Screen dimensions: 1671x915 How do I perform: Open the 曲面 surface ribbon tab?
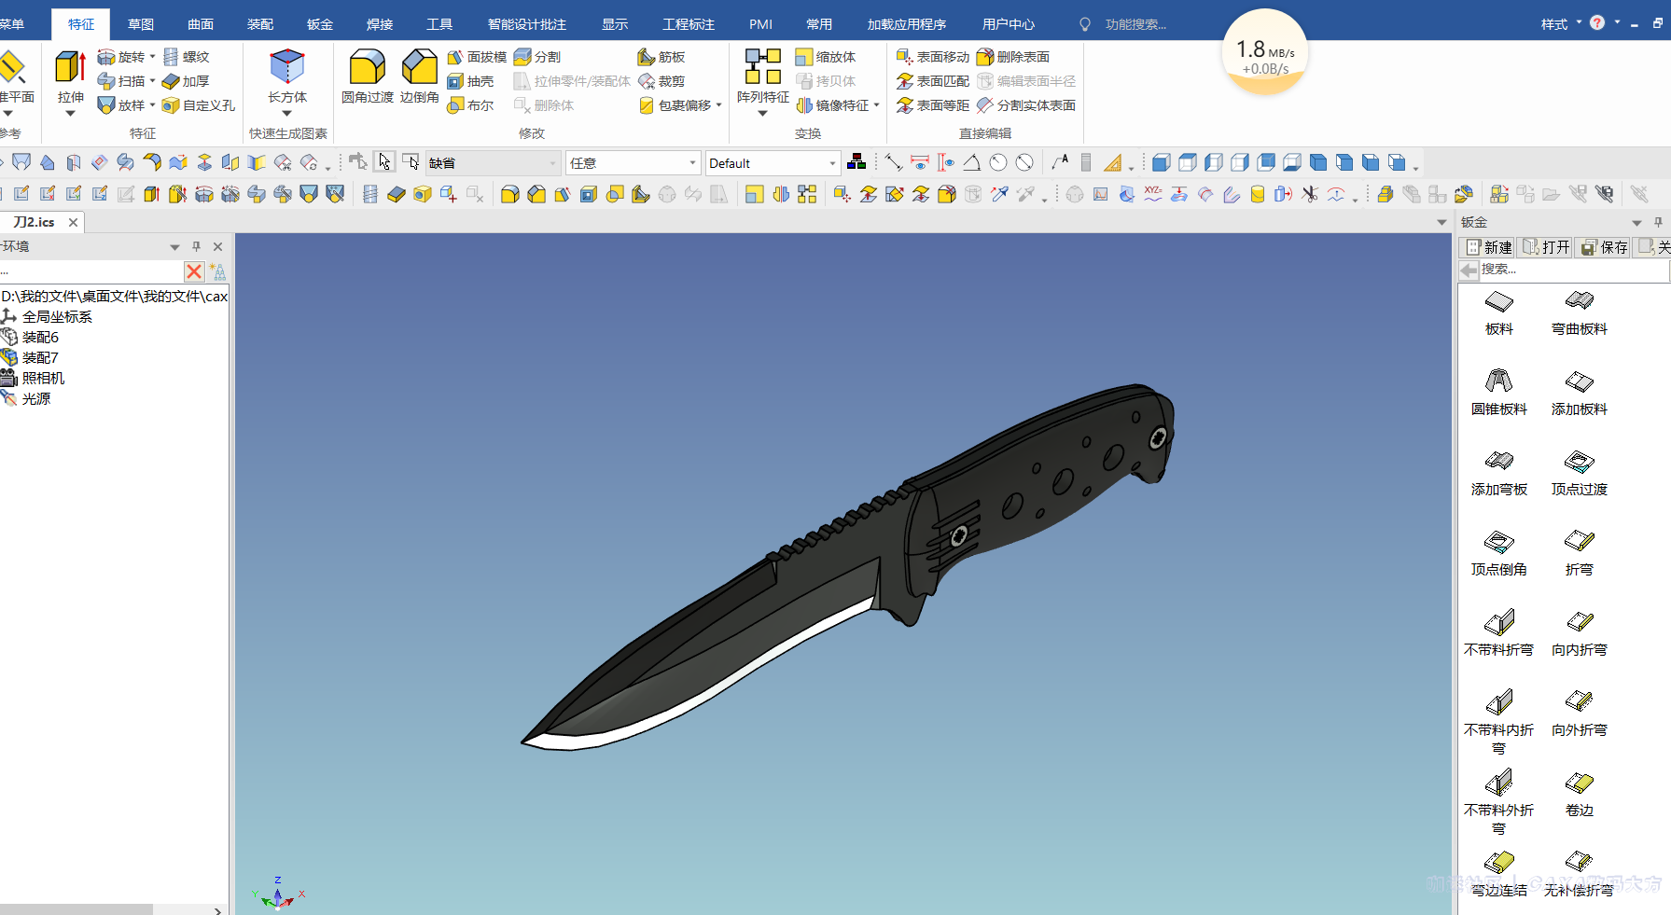coord(201,24)
